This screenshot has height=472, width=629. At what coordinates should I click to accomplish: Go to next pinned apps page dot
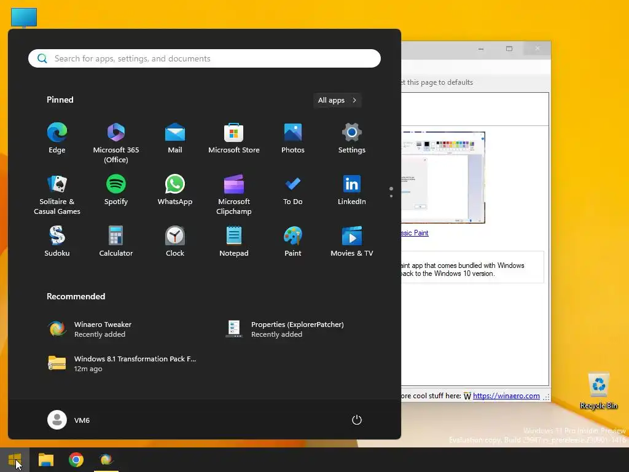[x=391, y=196]
